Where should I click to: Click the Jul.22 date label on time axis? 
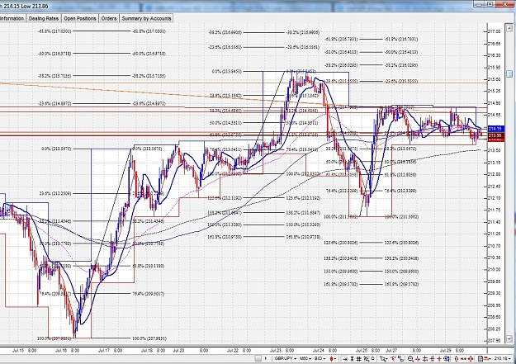pos(233,351)
